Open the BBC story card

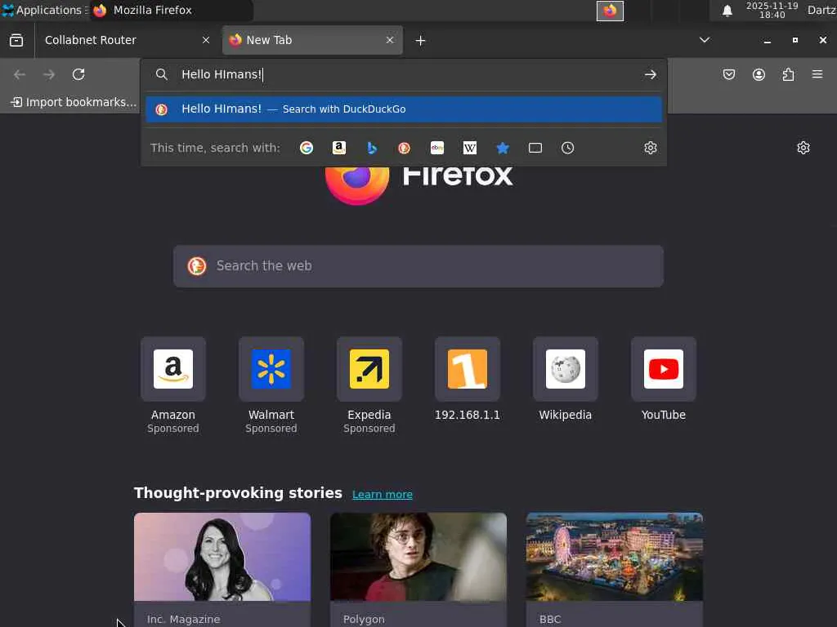pyautogui.click(x=615, y=569)
